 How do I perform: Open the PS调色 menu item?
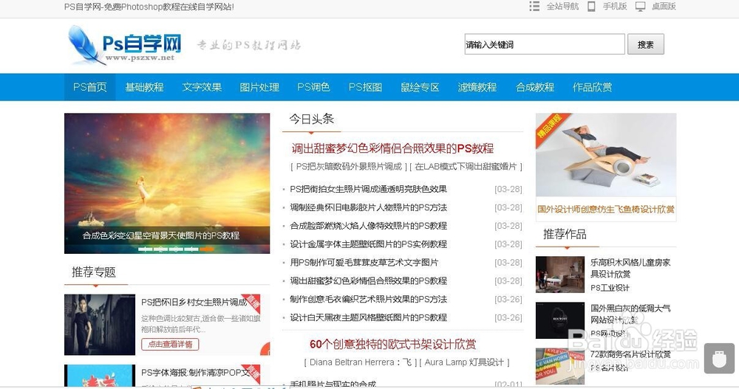click(x=313, y=87)
